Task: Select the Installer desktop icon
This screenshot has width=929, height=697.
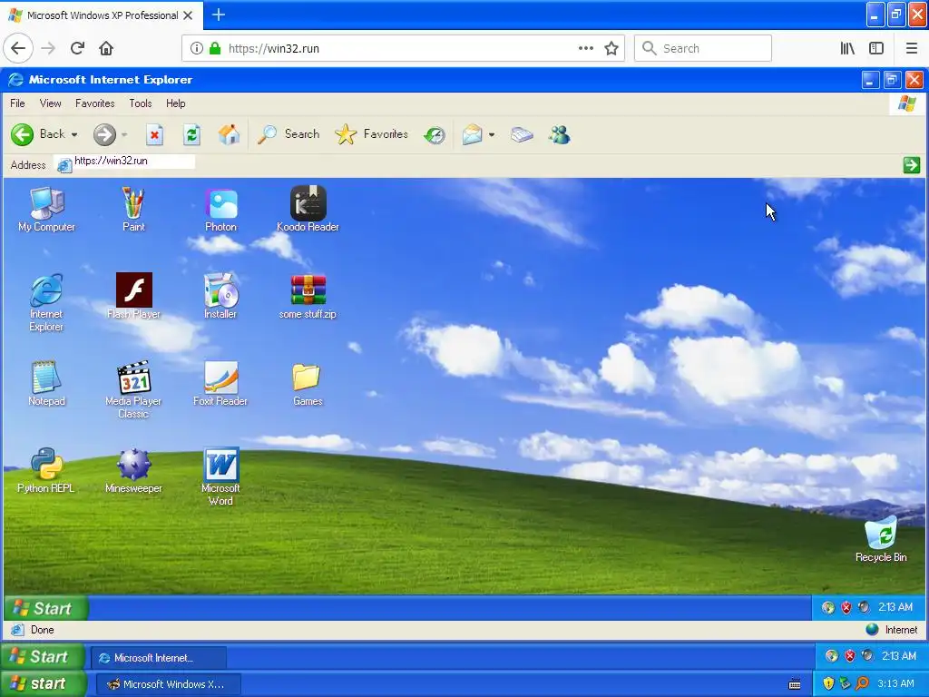Action: click(x=220, y=296)
